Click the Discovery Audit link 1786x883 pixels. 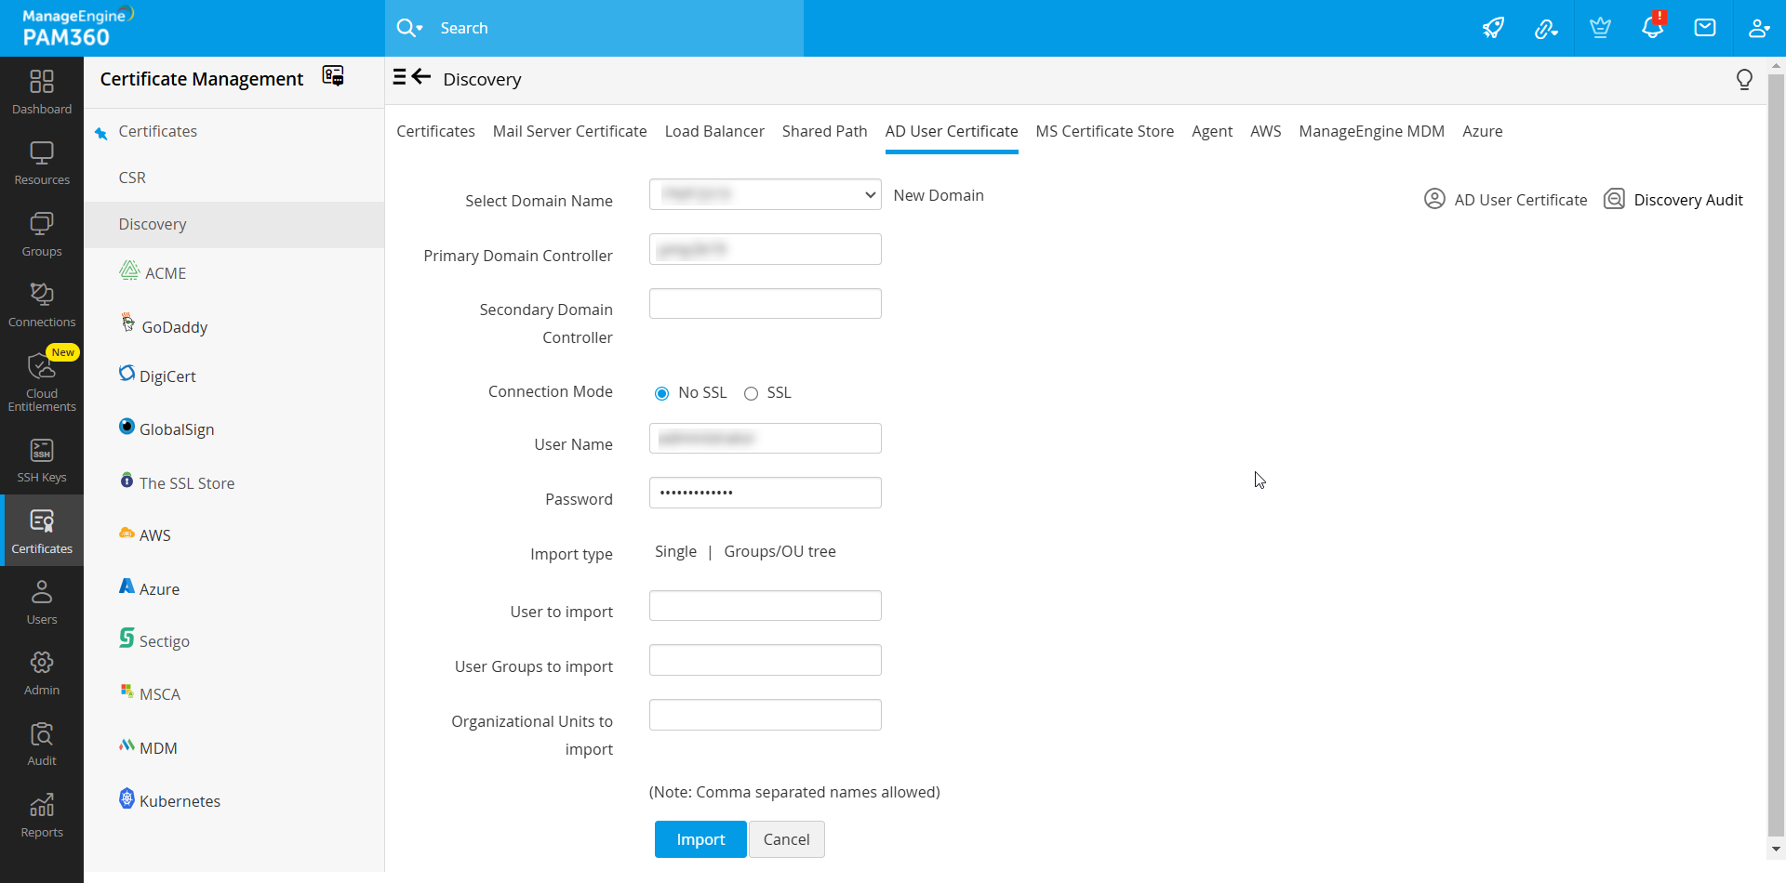[x=1687, y=200]
